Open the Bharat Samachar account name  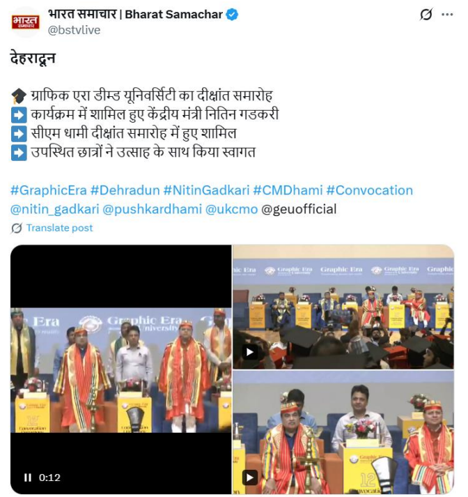click(x=136, y=14)
